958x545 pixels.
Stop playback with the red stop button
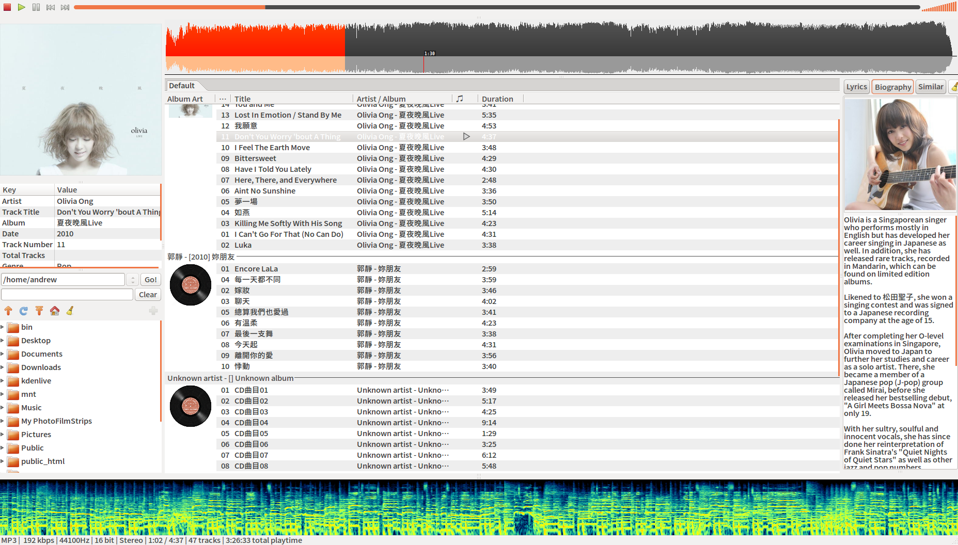pos(7,7)
